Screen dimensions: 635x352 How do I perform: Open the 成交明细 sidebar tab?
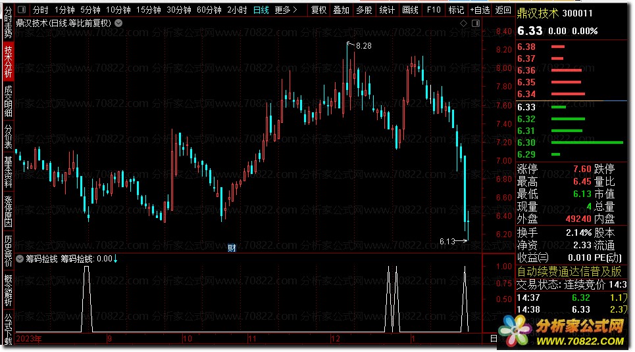pos(8,101)
